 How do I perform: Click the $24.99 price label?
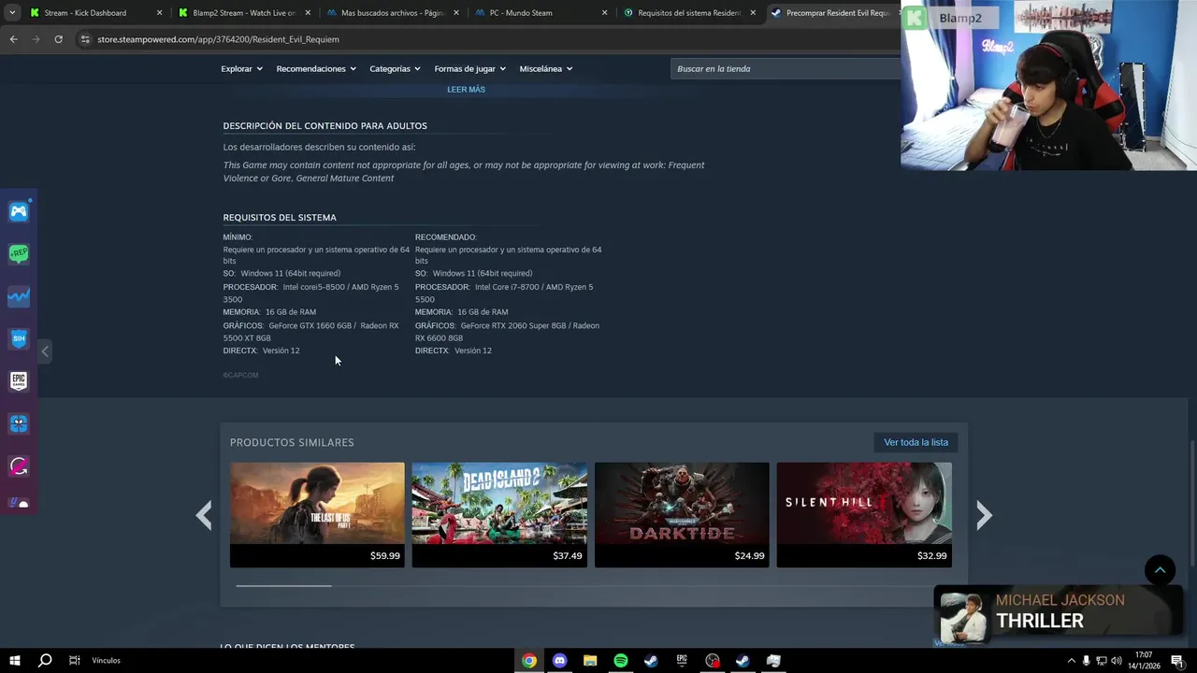point(749,555)
